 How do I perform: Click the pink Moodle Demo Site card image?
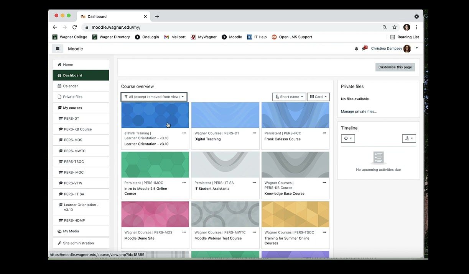pyautogui.click(x=155, y=214)
